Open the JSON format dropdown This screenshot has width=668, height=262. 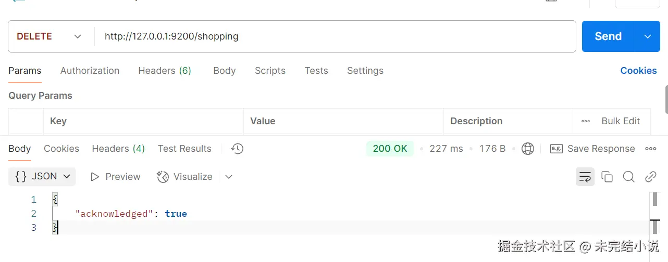(x=42, y=177)
